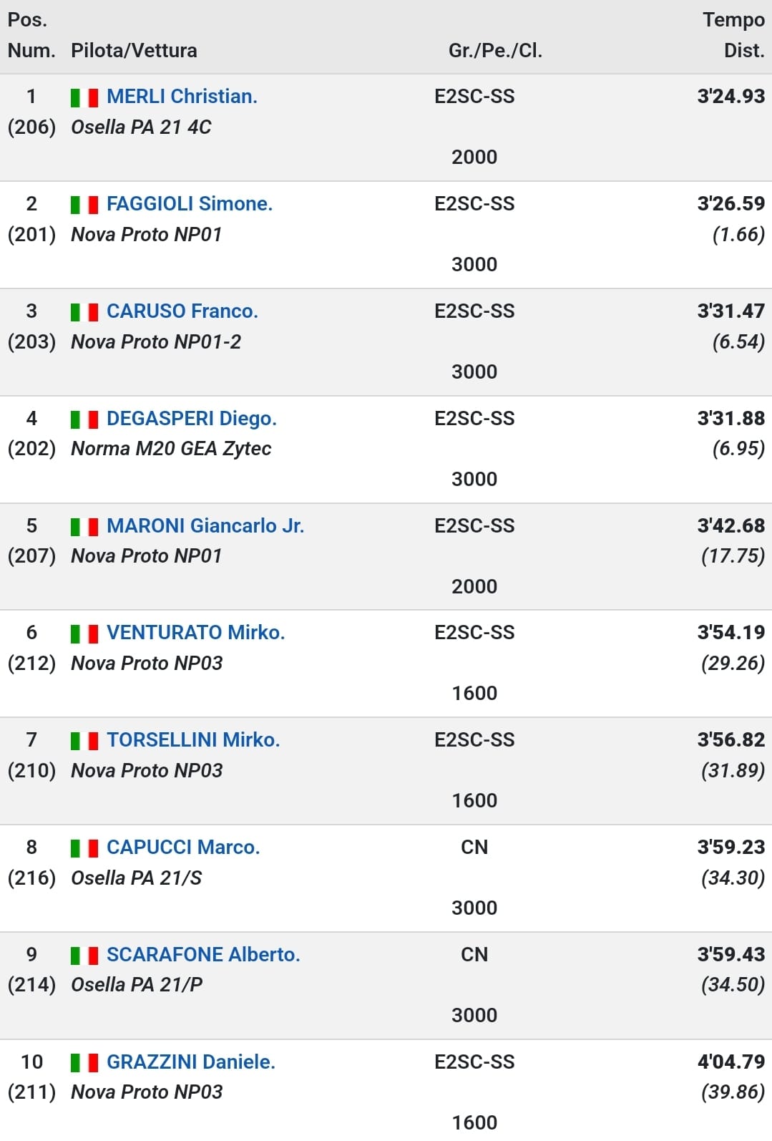Click the Italian flag beside MERLI Christian

84,97
